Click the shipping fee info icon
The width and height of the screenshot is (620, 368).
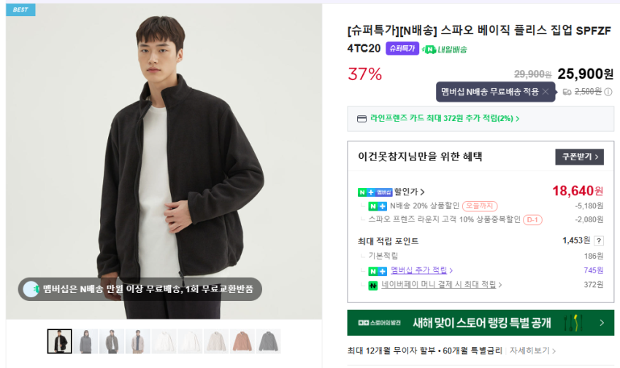click(608, 92)
